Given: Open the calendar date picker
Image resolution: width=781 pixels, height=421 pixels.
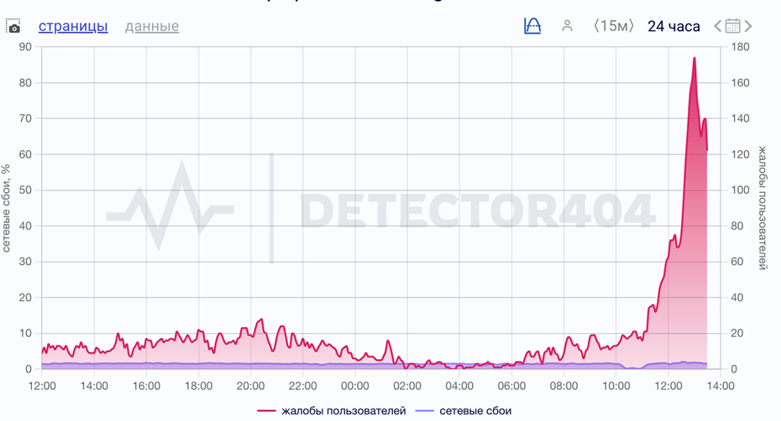Looking at the screenshot, I should 733,26.
